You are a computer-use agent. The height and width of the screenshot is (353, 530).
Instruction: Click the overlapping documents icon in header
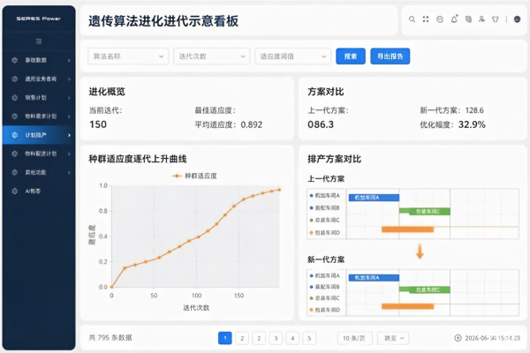tap(468, 19)
